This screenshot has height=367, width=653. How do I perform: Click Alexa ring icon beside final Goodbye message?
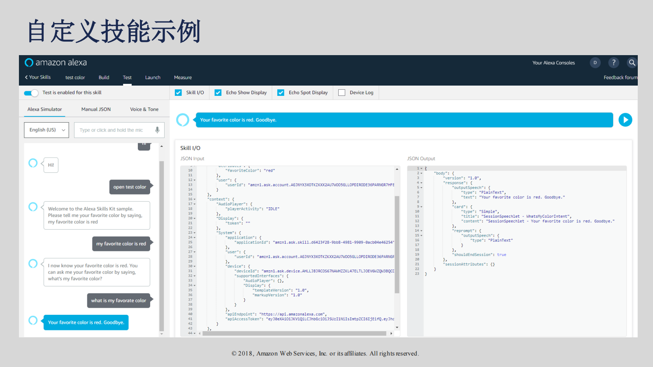(33, 320)
